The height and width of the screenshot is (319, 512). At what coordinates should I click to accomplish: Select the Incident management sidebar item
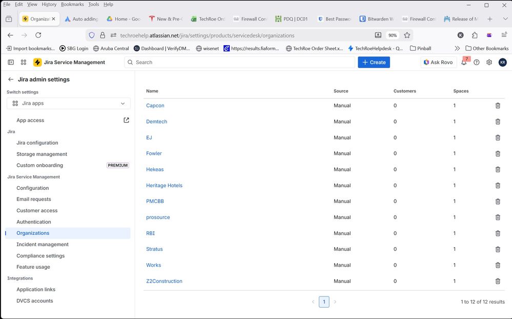tap(43, 244)
